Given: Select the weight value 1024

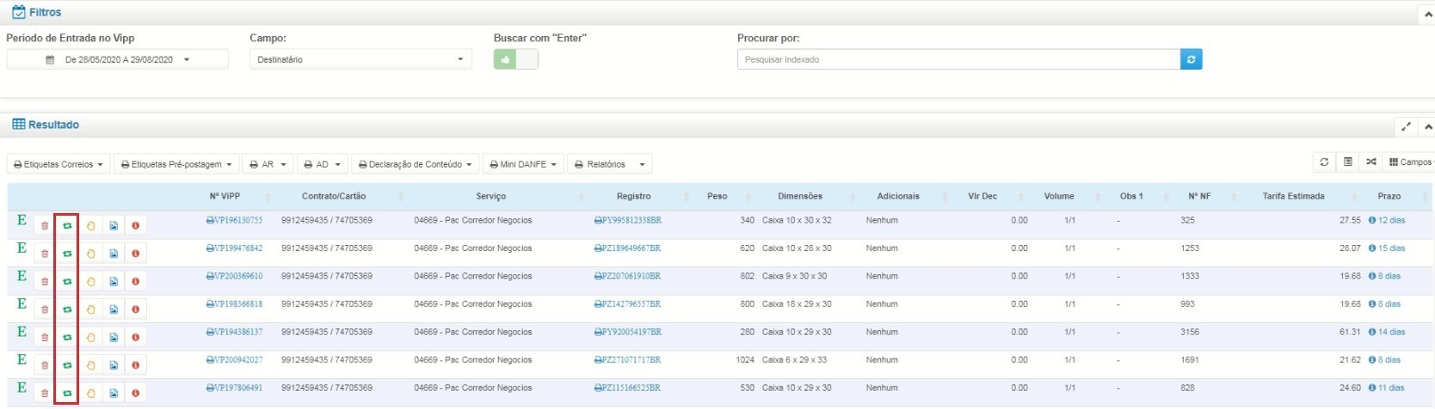Looking at the screenshot, I should tap(745, 360).
